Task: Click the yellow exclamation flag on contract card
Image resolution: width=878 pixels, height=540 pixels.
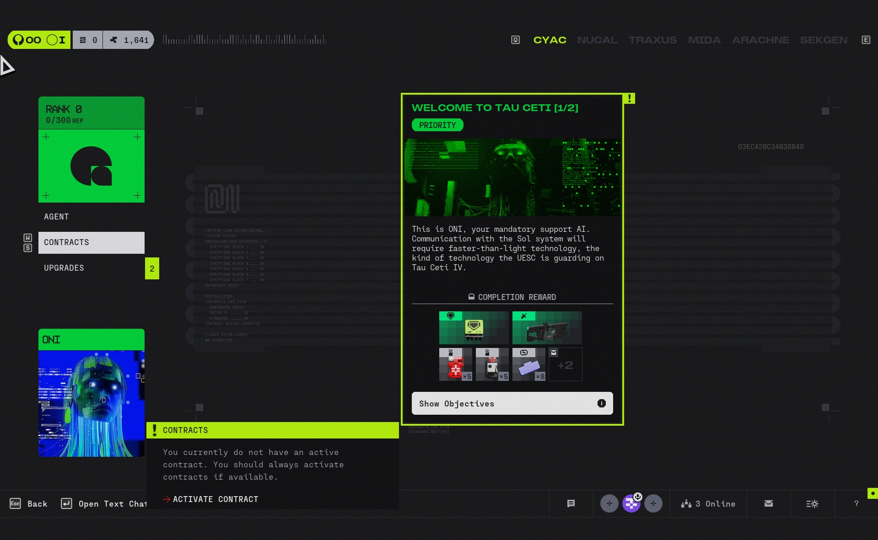Action: [630, 98]
